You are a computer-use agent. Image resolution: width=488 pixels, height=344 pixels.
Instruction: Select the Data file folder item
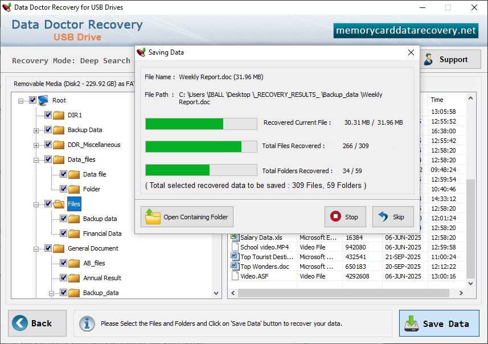click(x=95, y=174)
